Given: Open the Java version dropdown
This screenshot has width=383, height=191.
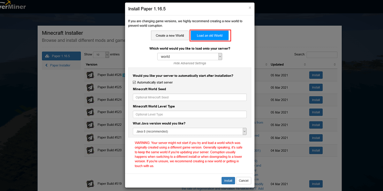Looking at the screenshot, I should pyautogui.click(x=190, y=131).
